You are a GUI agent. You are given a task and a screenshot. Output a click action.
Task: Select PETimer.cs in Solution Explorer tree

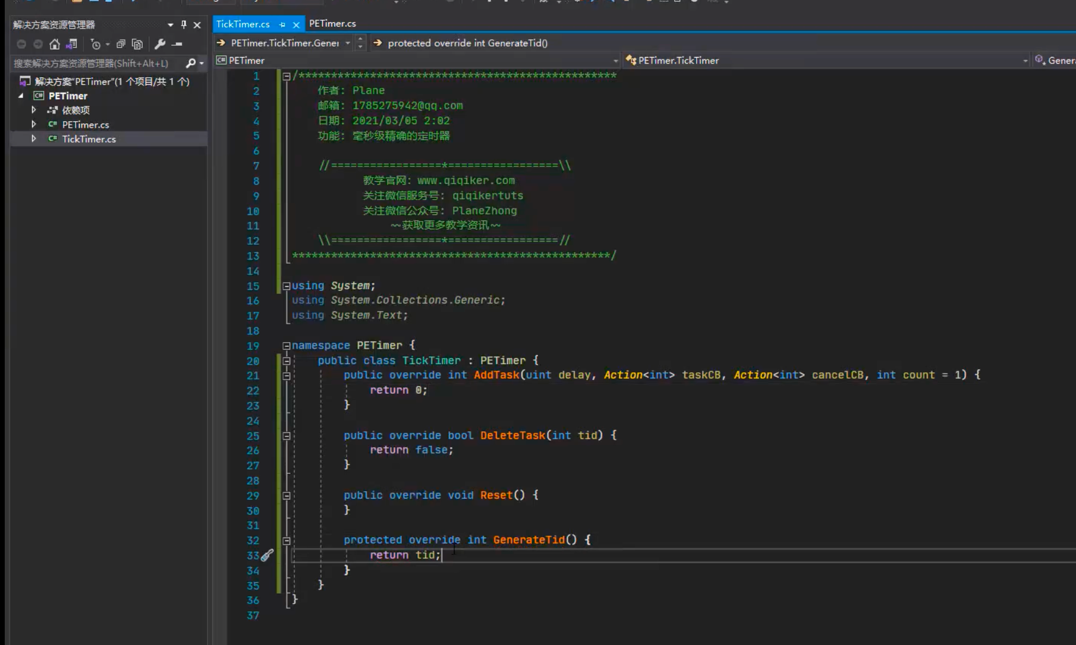coord(86,125)
